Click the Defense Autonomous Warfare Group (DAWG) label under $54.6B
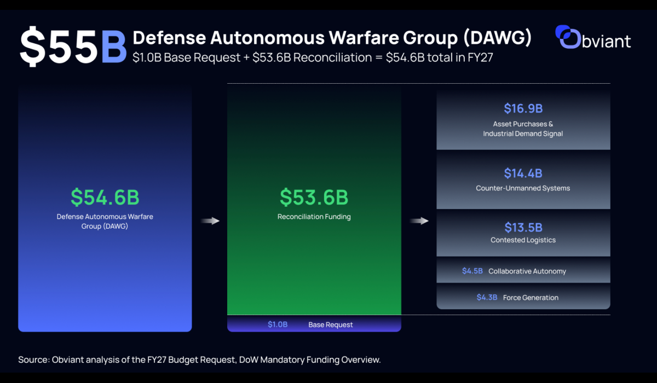 [105, 221]
